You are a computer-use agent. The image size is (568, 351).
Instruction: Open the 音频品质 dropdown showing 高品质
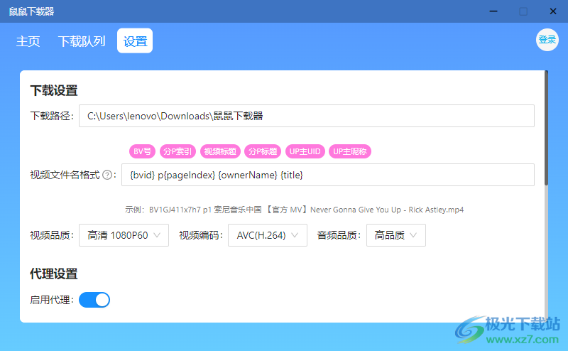coord(396,235)
